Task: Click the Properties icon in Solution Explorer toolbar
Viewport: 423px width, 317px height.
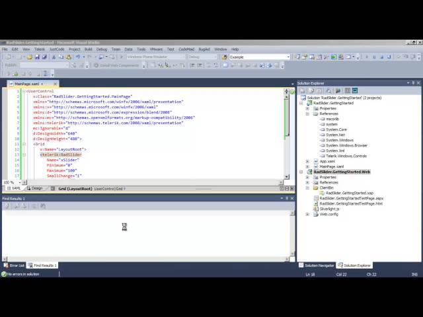Action: tap(303, 90)
